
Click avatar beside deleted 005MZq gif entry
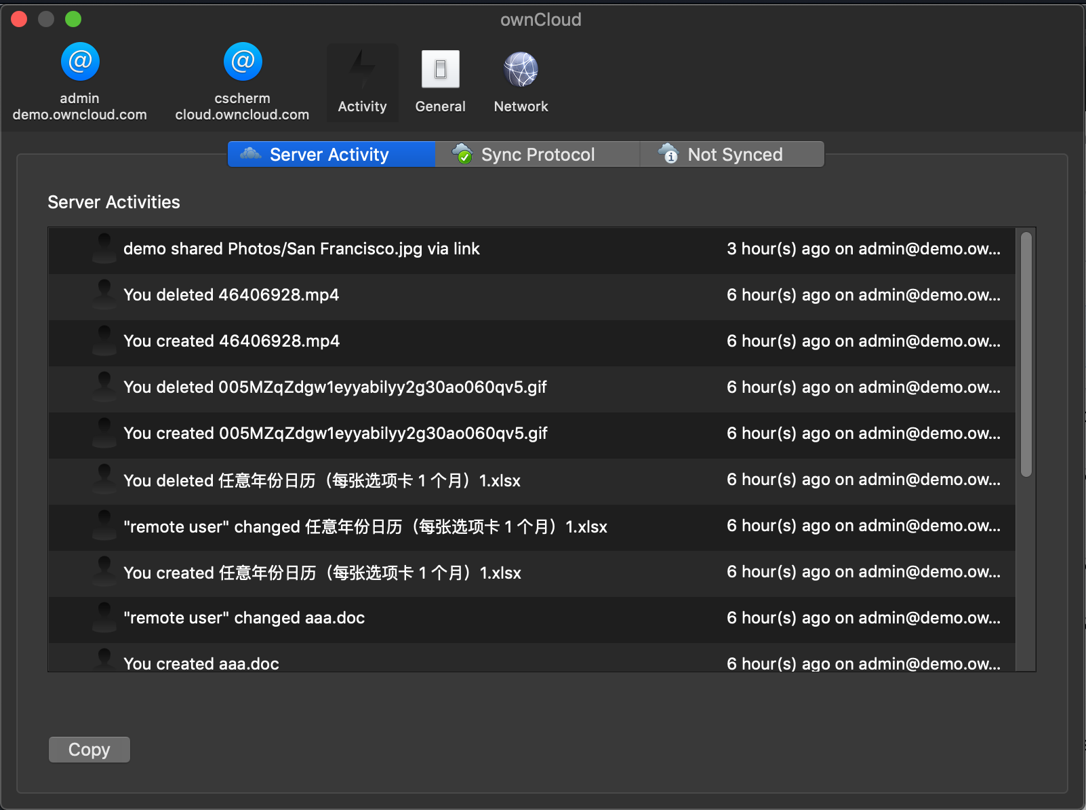104,387
